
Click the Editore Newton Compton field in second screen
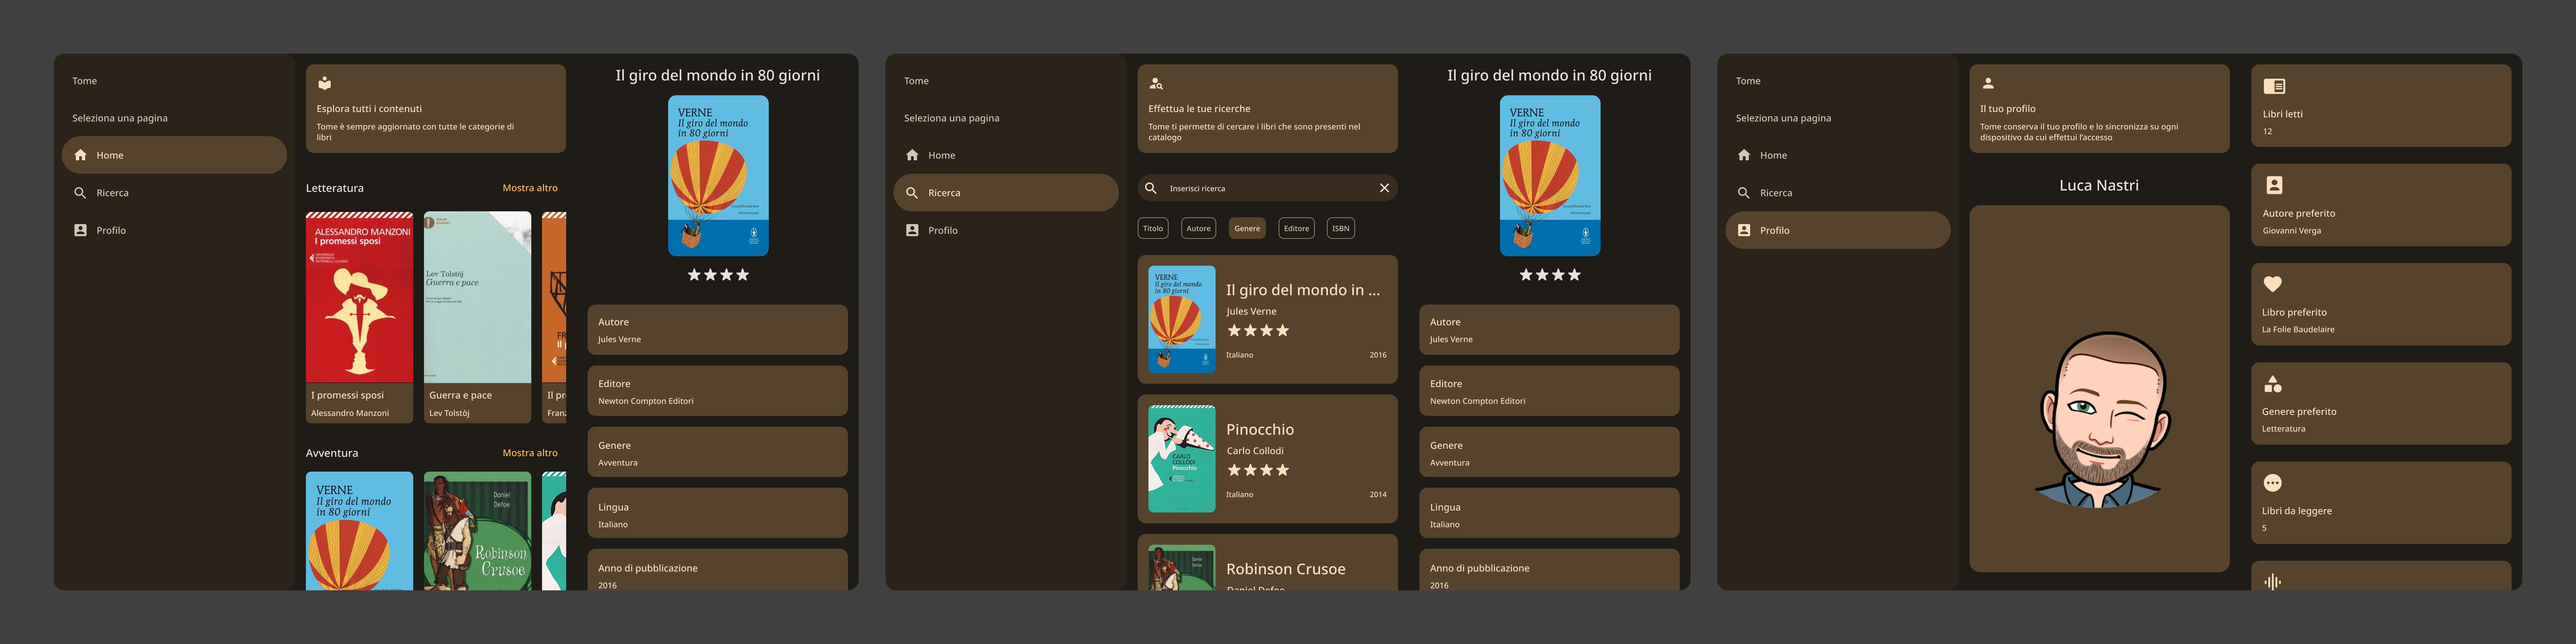tap(1549, 391)
